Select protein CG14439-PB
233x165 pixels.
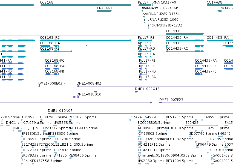pyautogui.click(x=199, y=69)
